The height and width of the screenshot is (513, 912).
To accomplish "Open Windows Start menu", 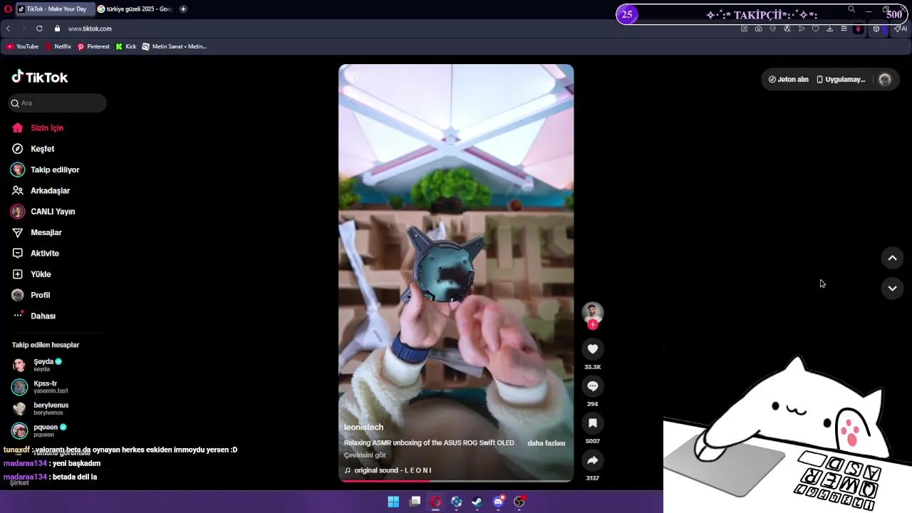I will pos(393,502).
